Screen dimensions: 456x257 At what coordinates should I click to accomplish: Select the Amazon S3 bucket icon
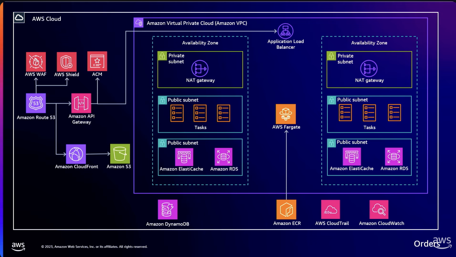(x=120, y=154)
